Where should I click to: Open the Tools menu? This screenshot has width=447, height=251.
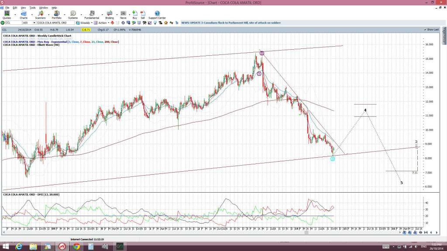pos(32,8)
